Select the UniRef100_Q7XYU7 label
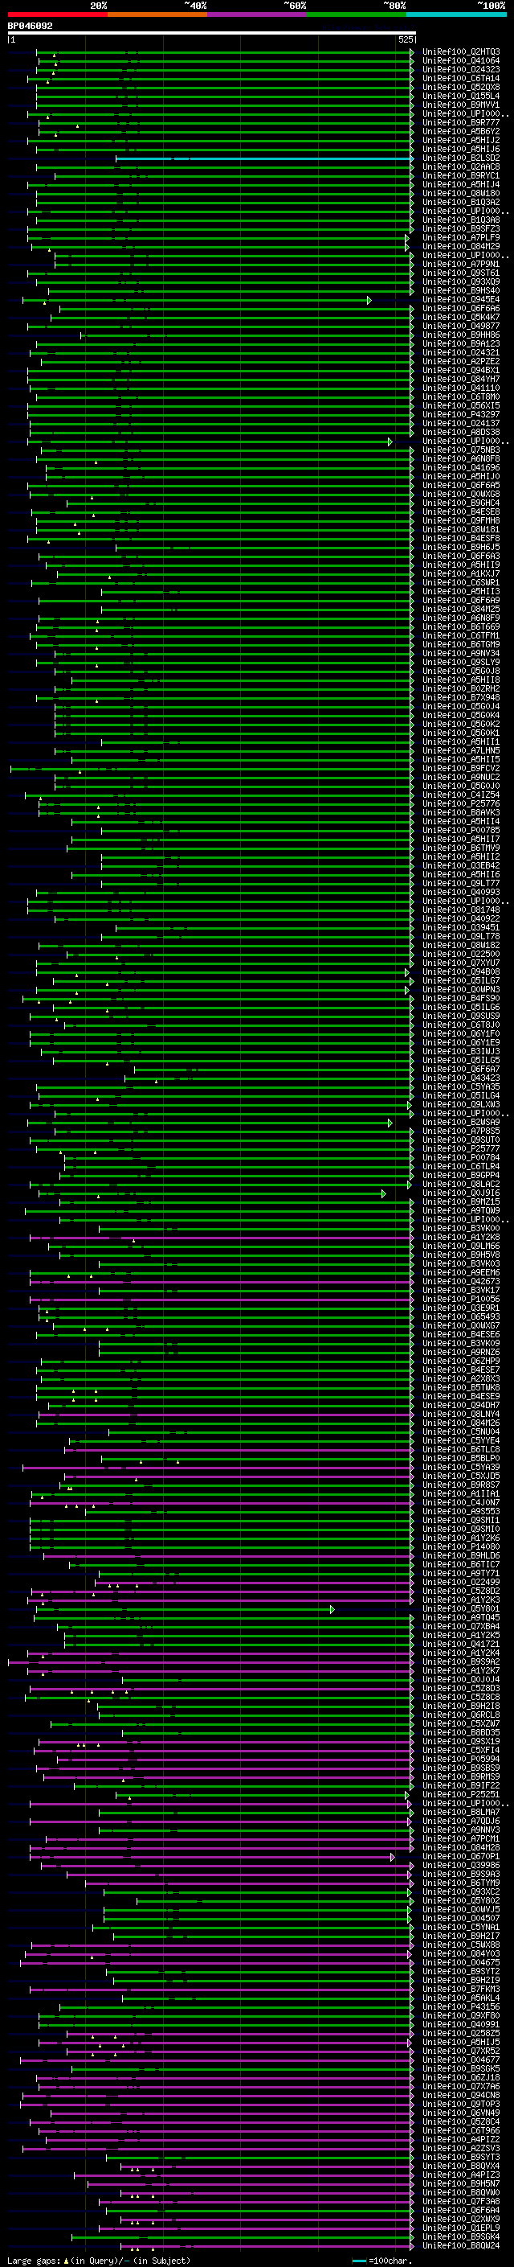 461,963
